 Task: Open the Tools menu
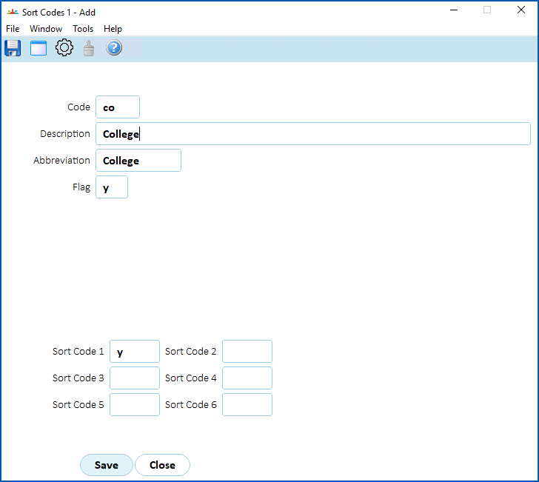click(x=83, y=29)
